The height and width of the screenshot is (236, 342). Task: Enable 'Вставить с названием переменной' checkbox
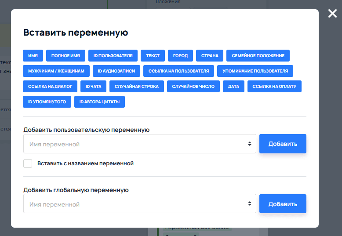click(x=28, y=163)
